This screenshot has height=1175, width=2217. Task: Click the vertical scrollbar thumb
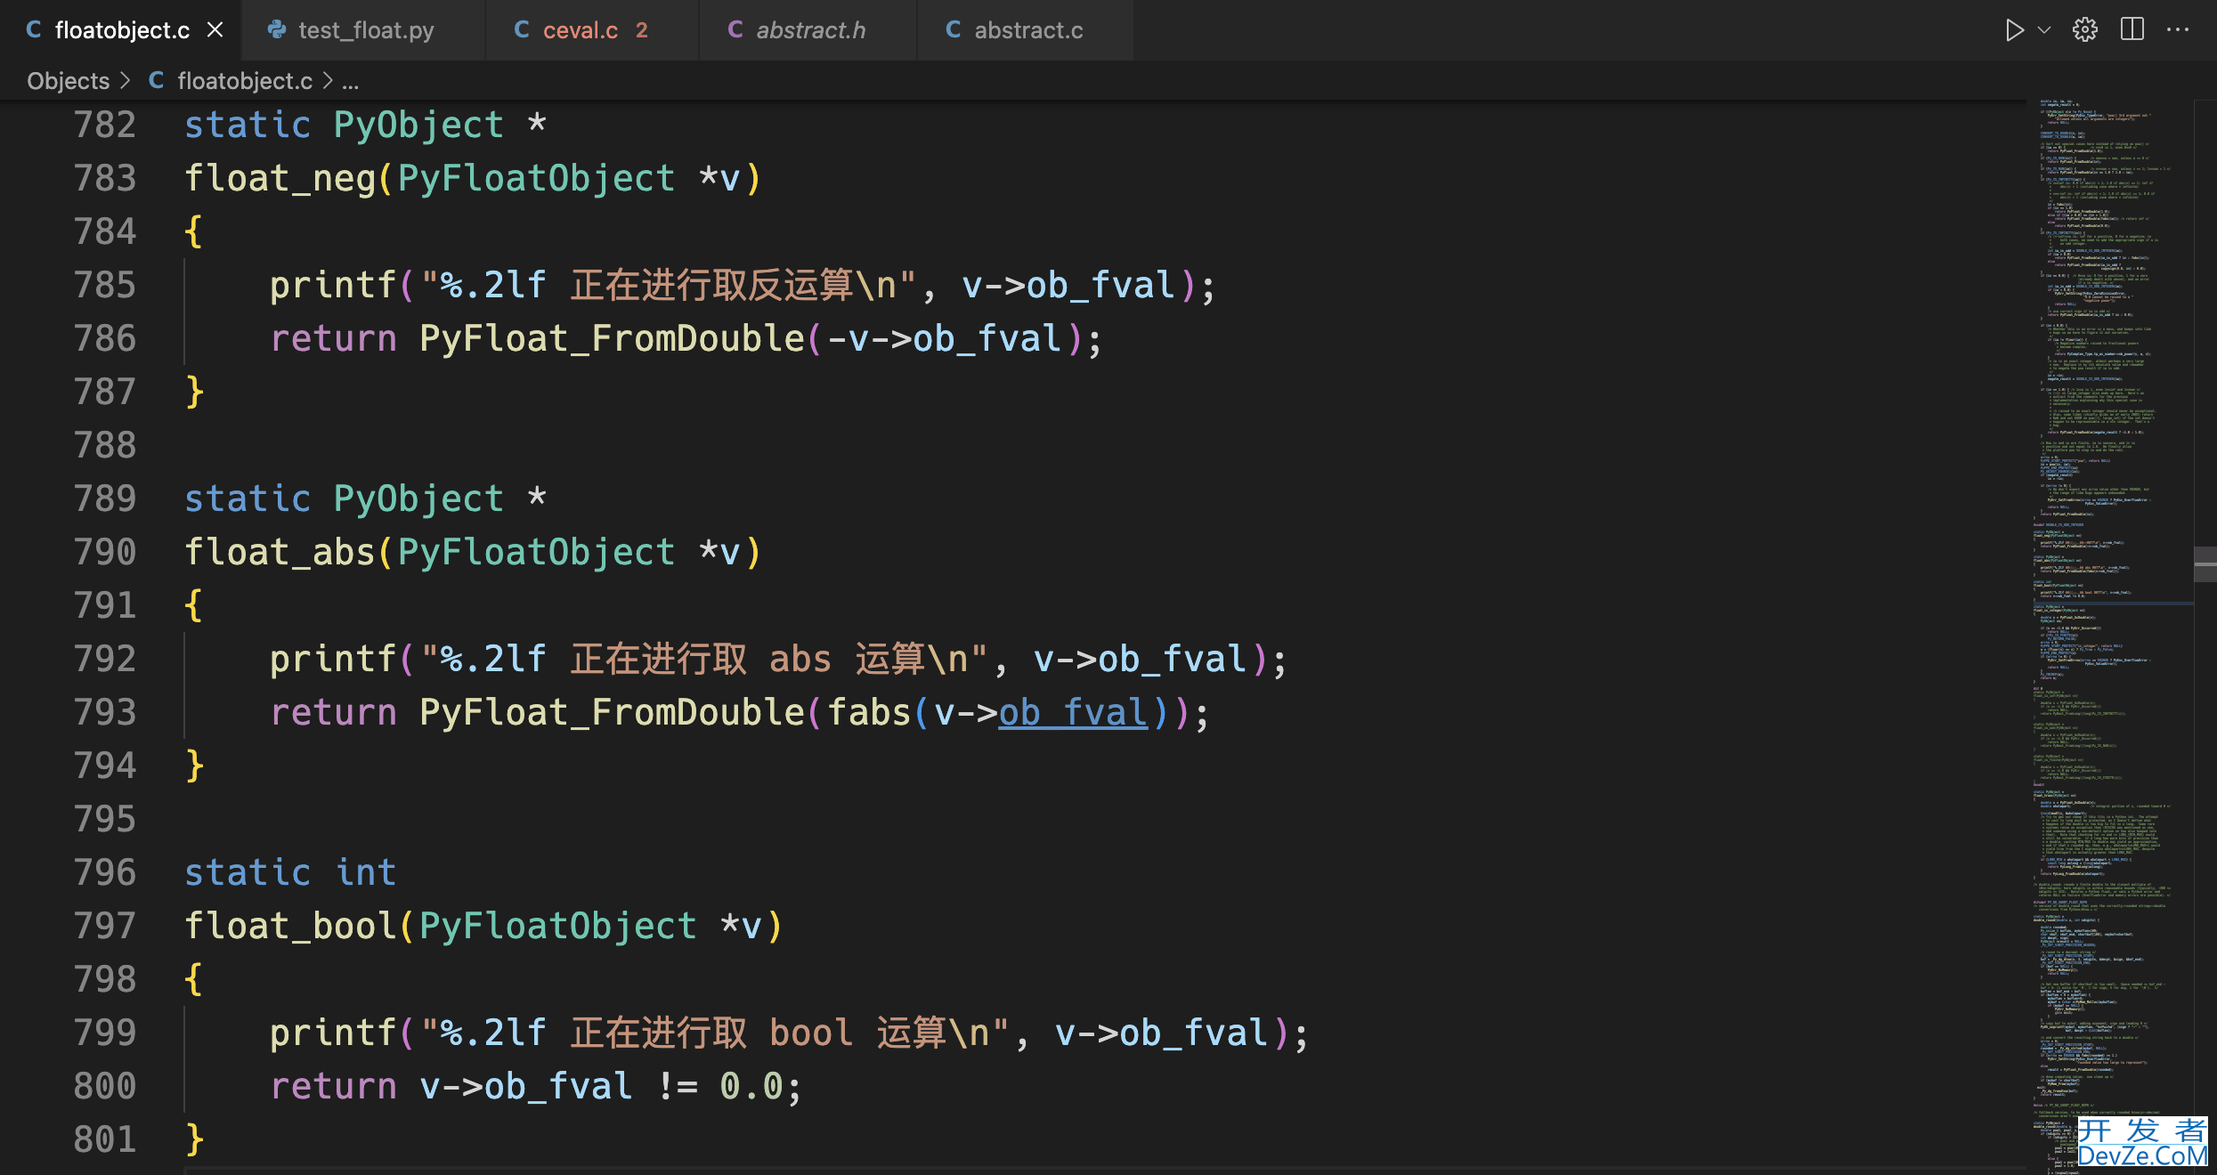(2205, 564)
